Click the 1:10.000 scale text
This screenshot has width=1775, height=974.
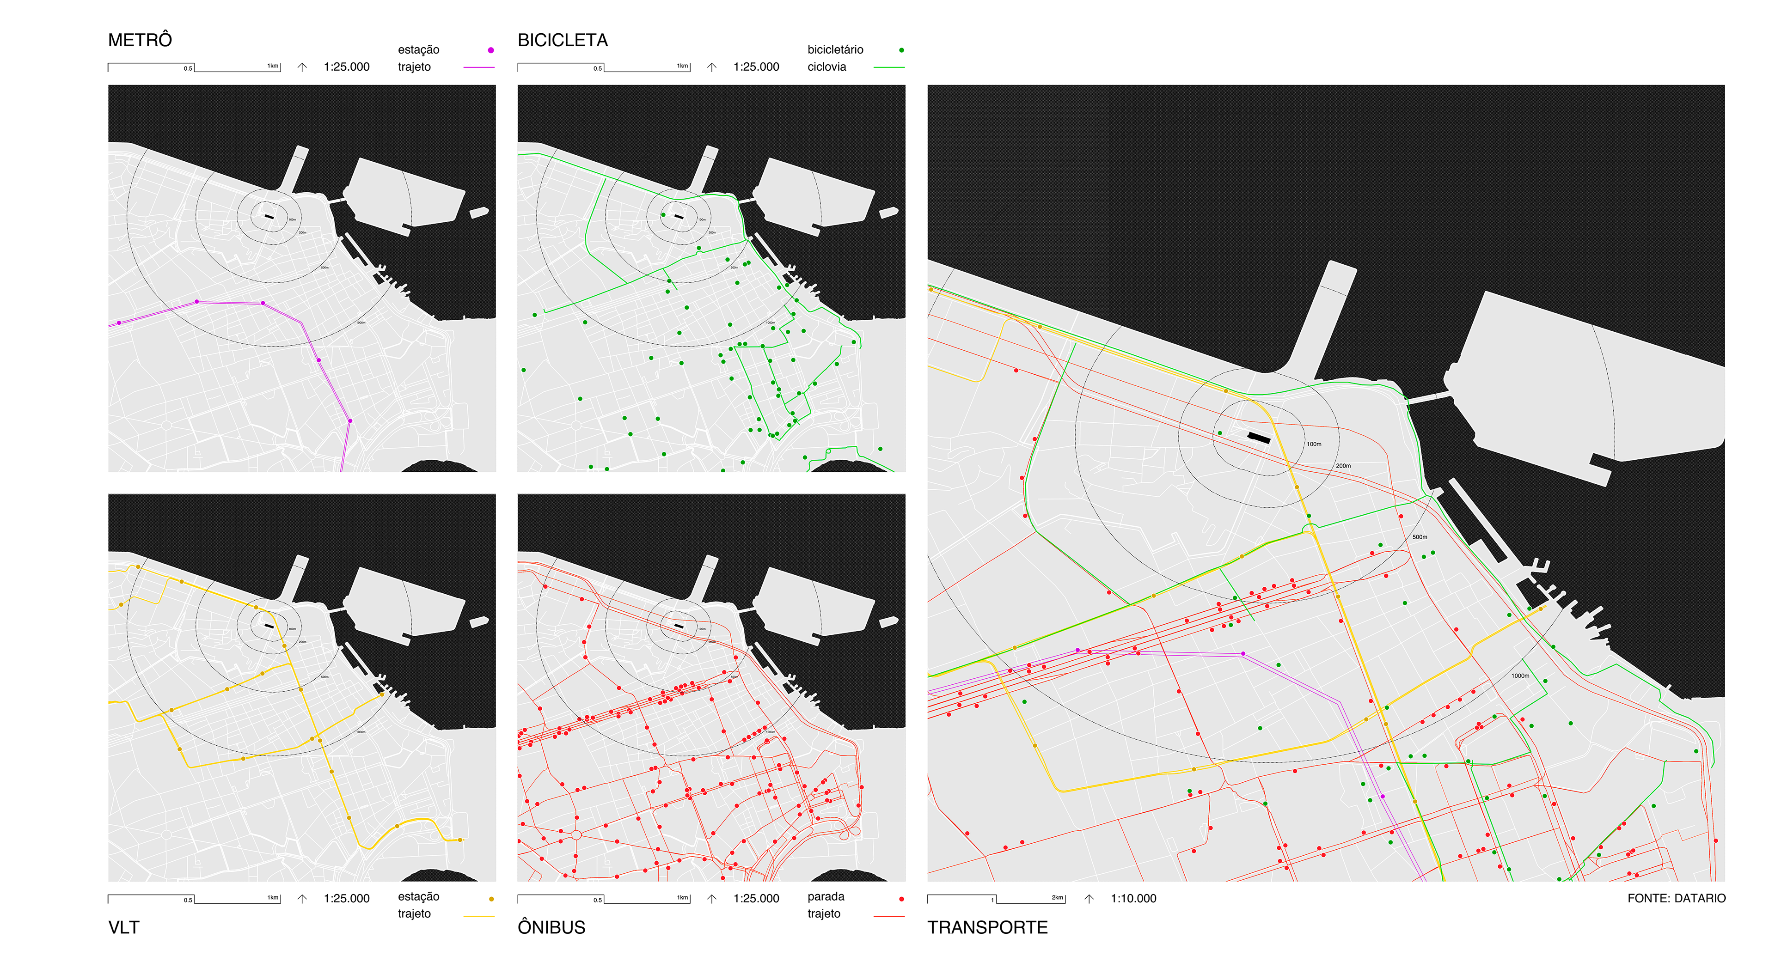pos(1133,898)
